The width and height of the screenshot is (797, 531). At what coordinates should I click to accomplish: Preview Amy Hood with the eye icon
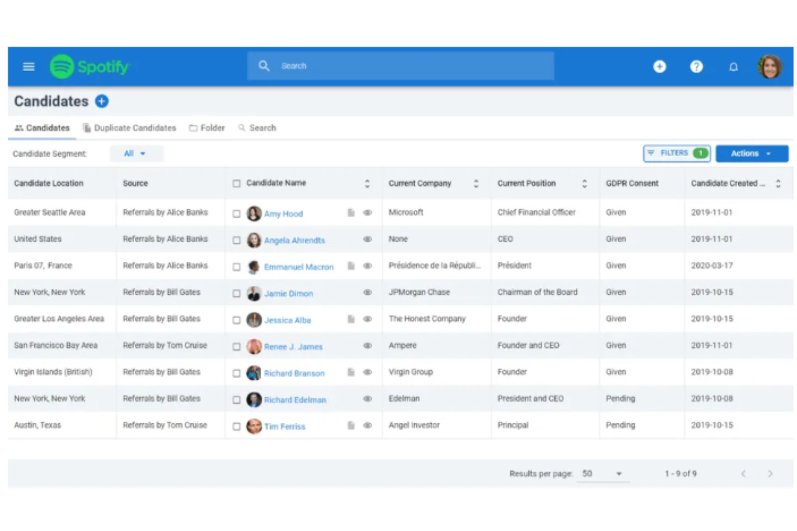click(368, 213)
